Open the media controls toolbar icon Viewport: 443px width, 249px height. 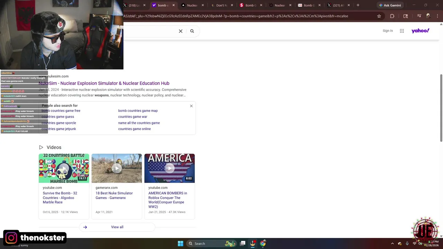click(419, 16)
